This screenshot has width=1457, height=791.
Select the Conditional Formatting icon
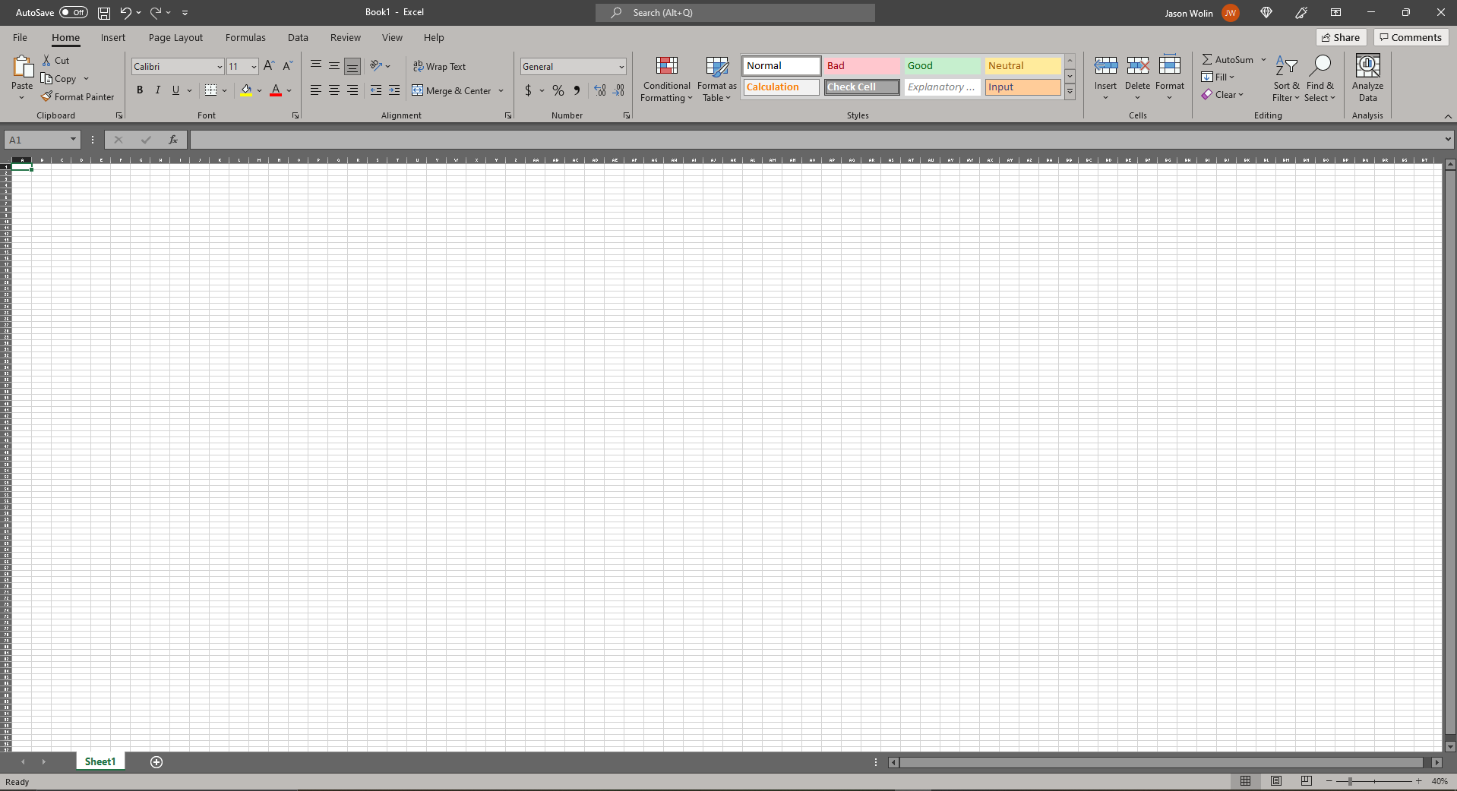click(x=666, y=66)
